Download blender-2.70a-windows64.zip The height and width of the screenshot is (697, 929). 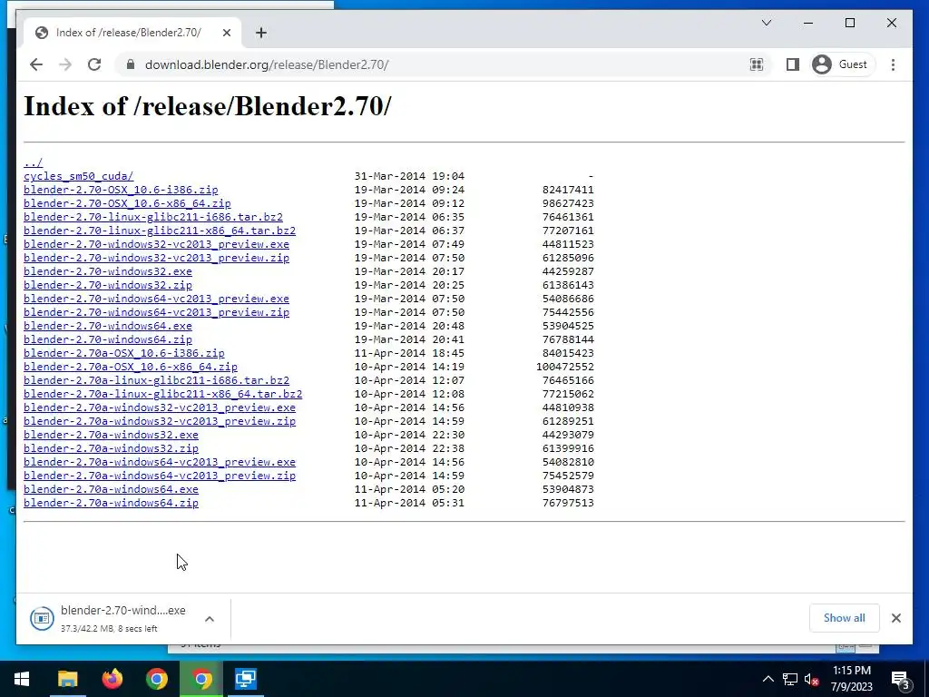pos(112,503)
